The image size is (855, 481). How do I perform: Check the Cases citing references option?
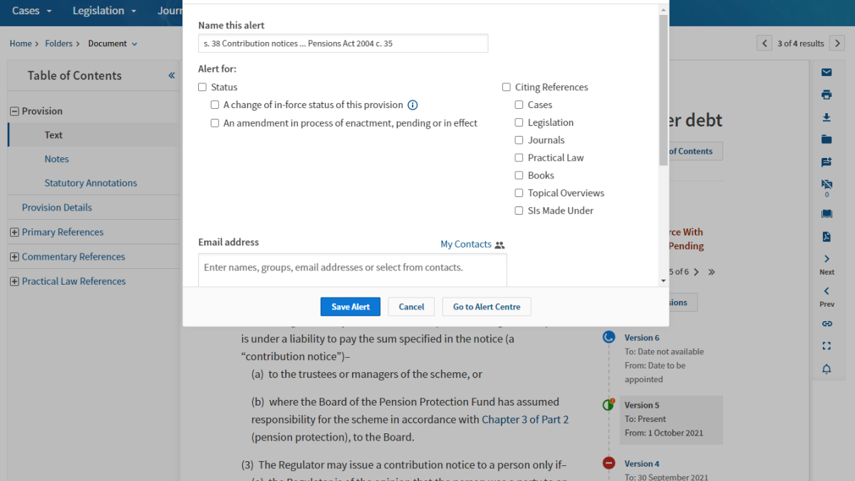pos(519,104)
